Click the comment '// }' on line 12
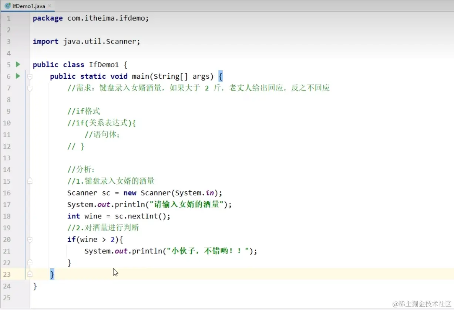Screen dimensions: 454x310 pyautogui.click(x=76, y=146)
